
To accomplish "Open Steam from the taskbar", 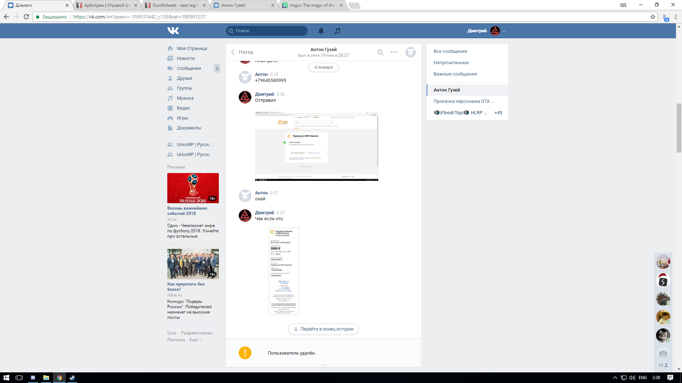I will click(x=72, y=378).
